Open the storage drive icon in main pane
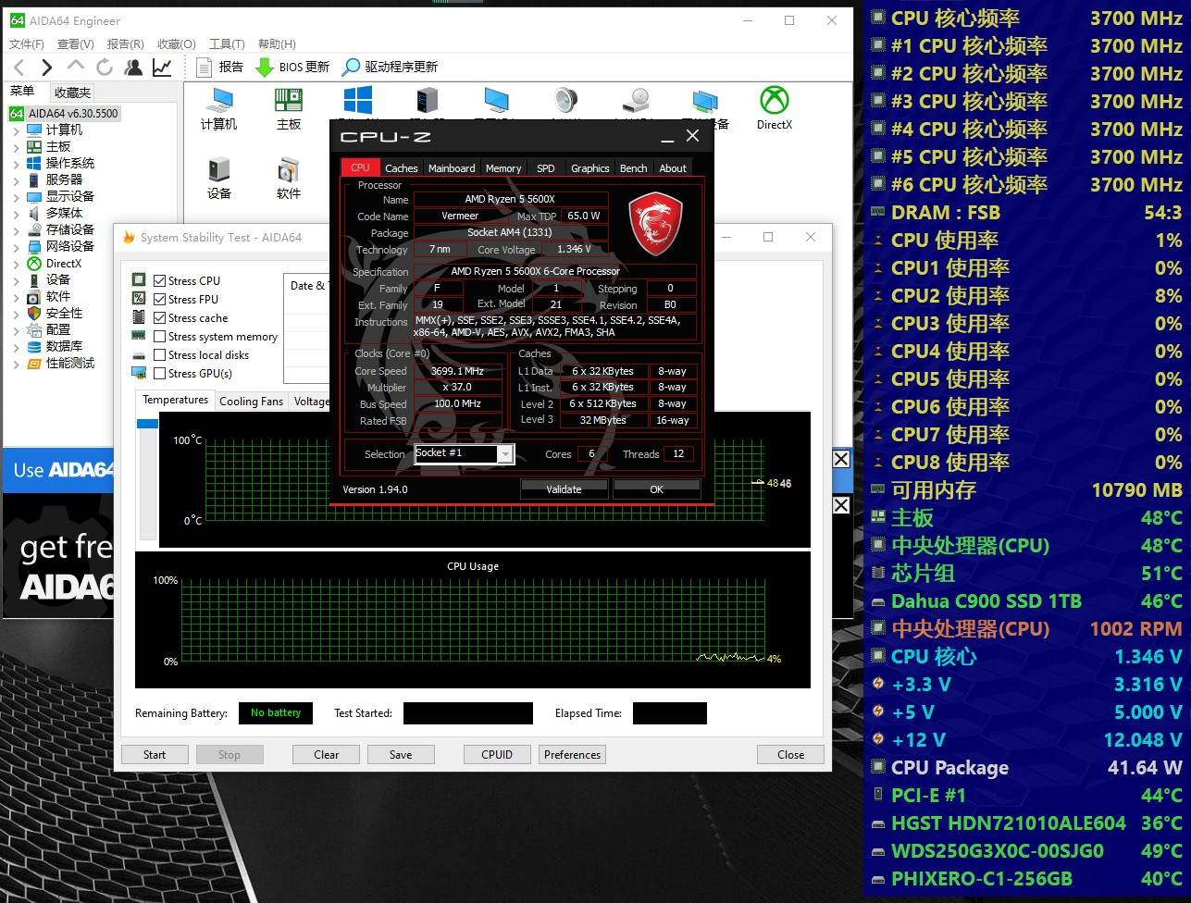 coord(635,102)
